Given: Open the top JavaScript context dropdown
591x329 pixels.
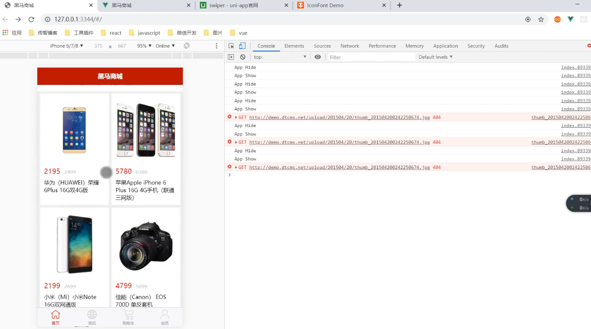Looking at the screenshot, I should [x=280, y=57].
